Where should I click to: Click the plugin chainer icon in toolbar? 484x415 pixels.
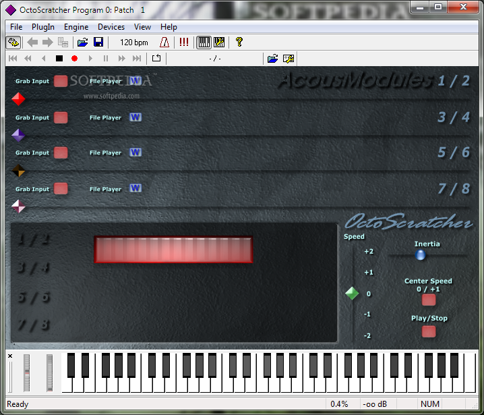(x=13, y=43)
